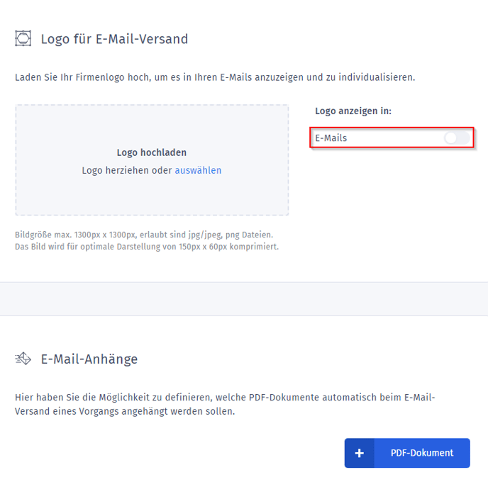The height and width of the screenshot is (499, 488).
Task: Open file picker via the auswählen link
Action: 198,170
